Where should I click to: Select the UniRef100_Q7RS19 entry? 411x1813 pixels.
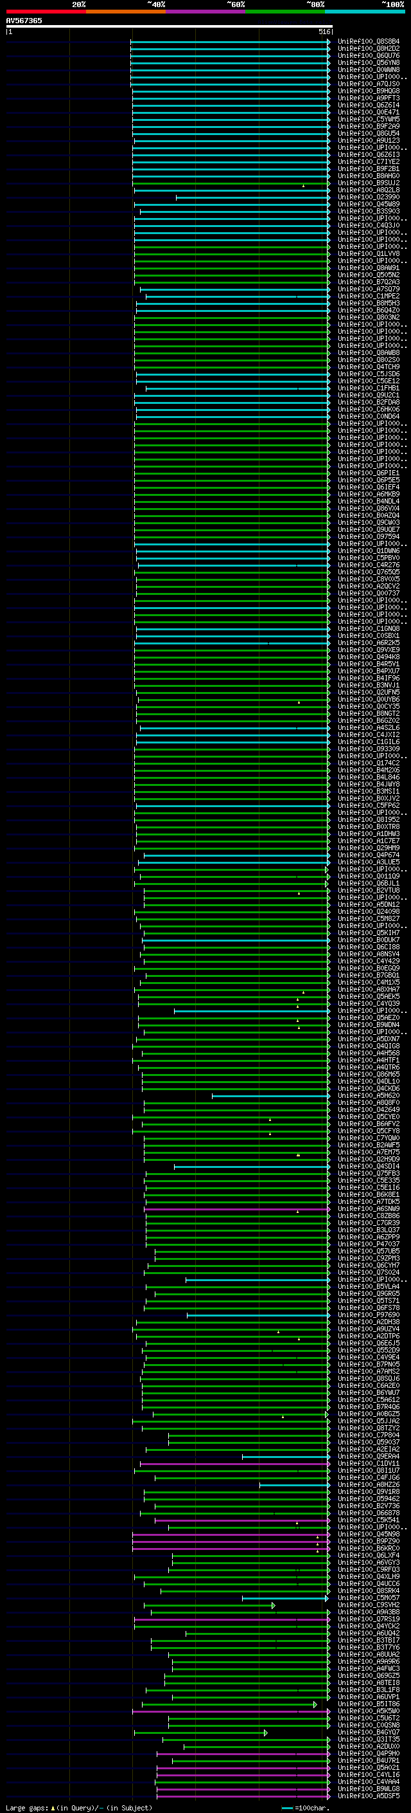coord(369,1619)
